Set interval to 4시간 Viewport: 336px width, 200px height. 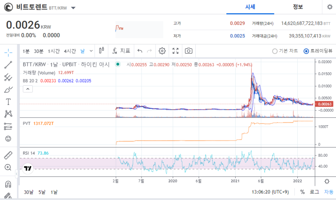click(x=70, y=51)
